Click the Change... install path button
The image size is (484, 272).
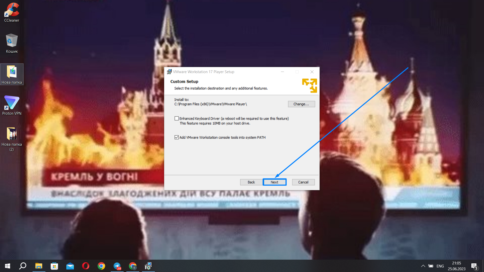click(301, 104)
